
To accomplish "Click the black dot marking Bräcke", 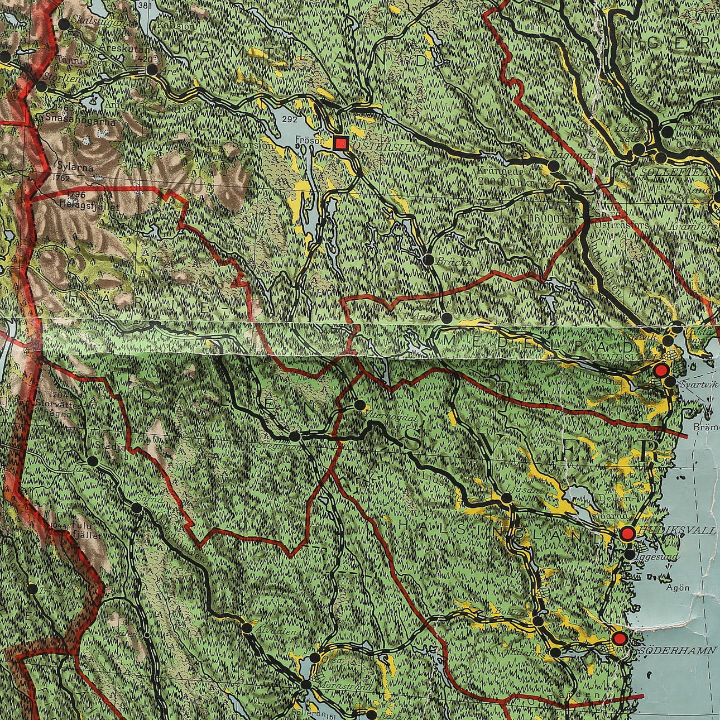I will [429, 260].
